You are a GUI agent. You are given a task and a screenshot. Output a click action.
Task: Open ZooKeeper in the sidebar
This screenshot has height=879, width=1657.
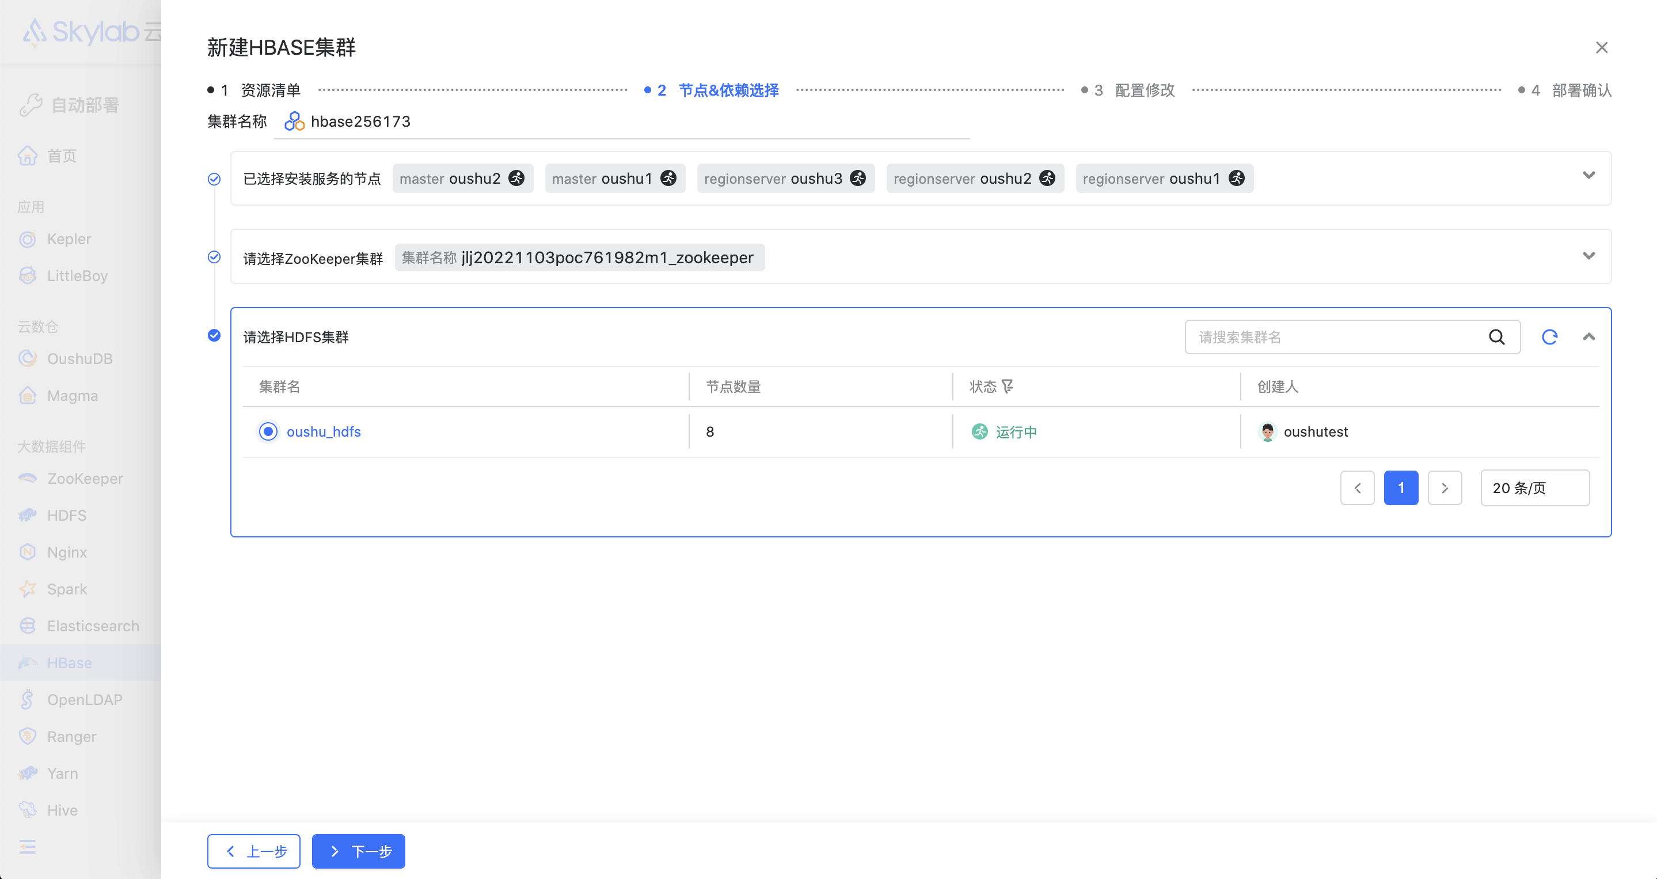click(81, 478)
